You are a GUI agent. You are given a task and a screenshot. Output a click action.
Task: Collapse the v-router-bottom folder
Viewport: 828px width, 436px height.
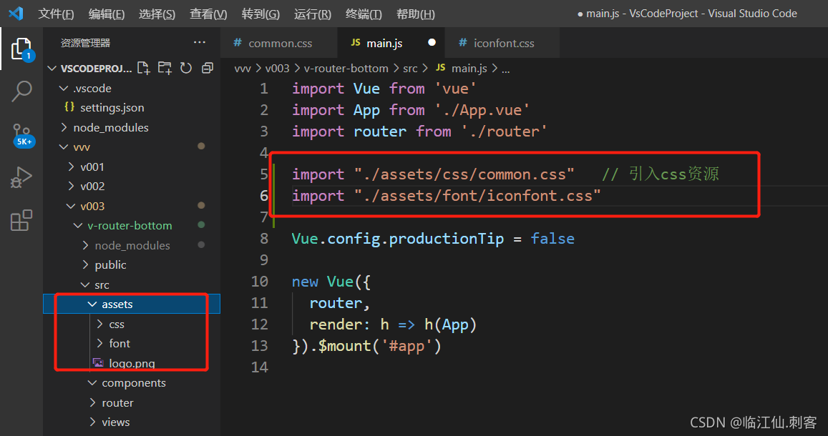tap(78, 226)
